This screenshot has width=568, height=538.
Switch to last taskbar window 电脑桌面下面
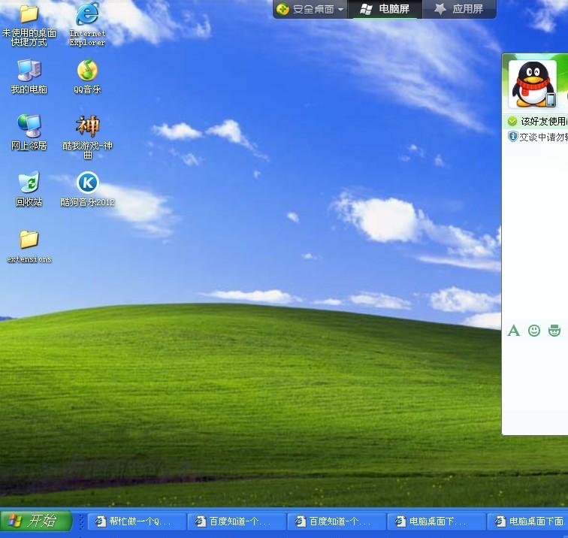click(x=528, y=521)
